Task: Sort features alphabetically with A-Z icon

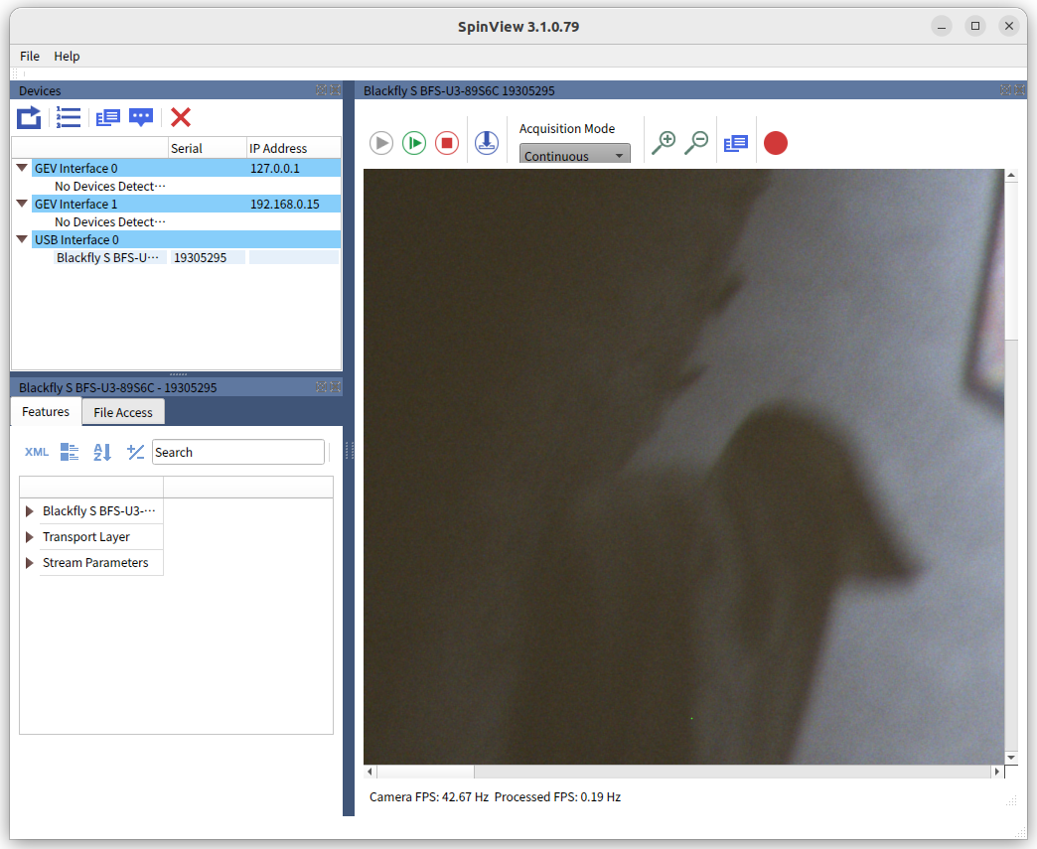Action: [102, 453]
